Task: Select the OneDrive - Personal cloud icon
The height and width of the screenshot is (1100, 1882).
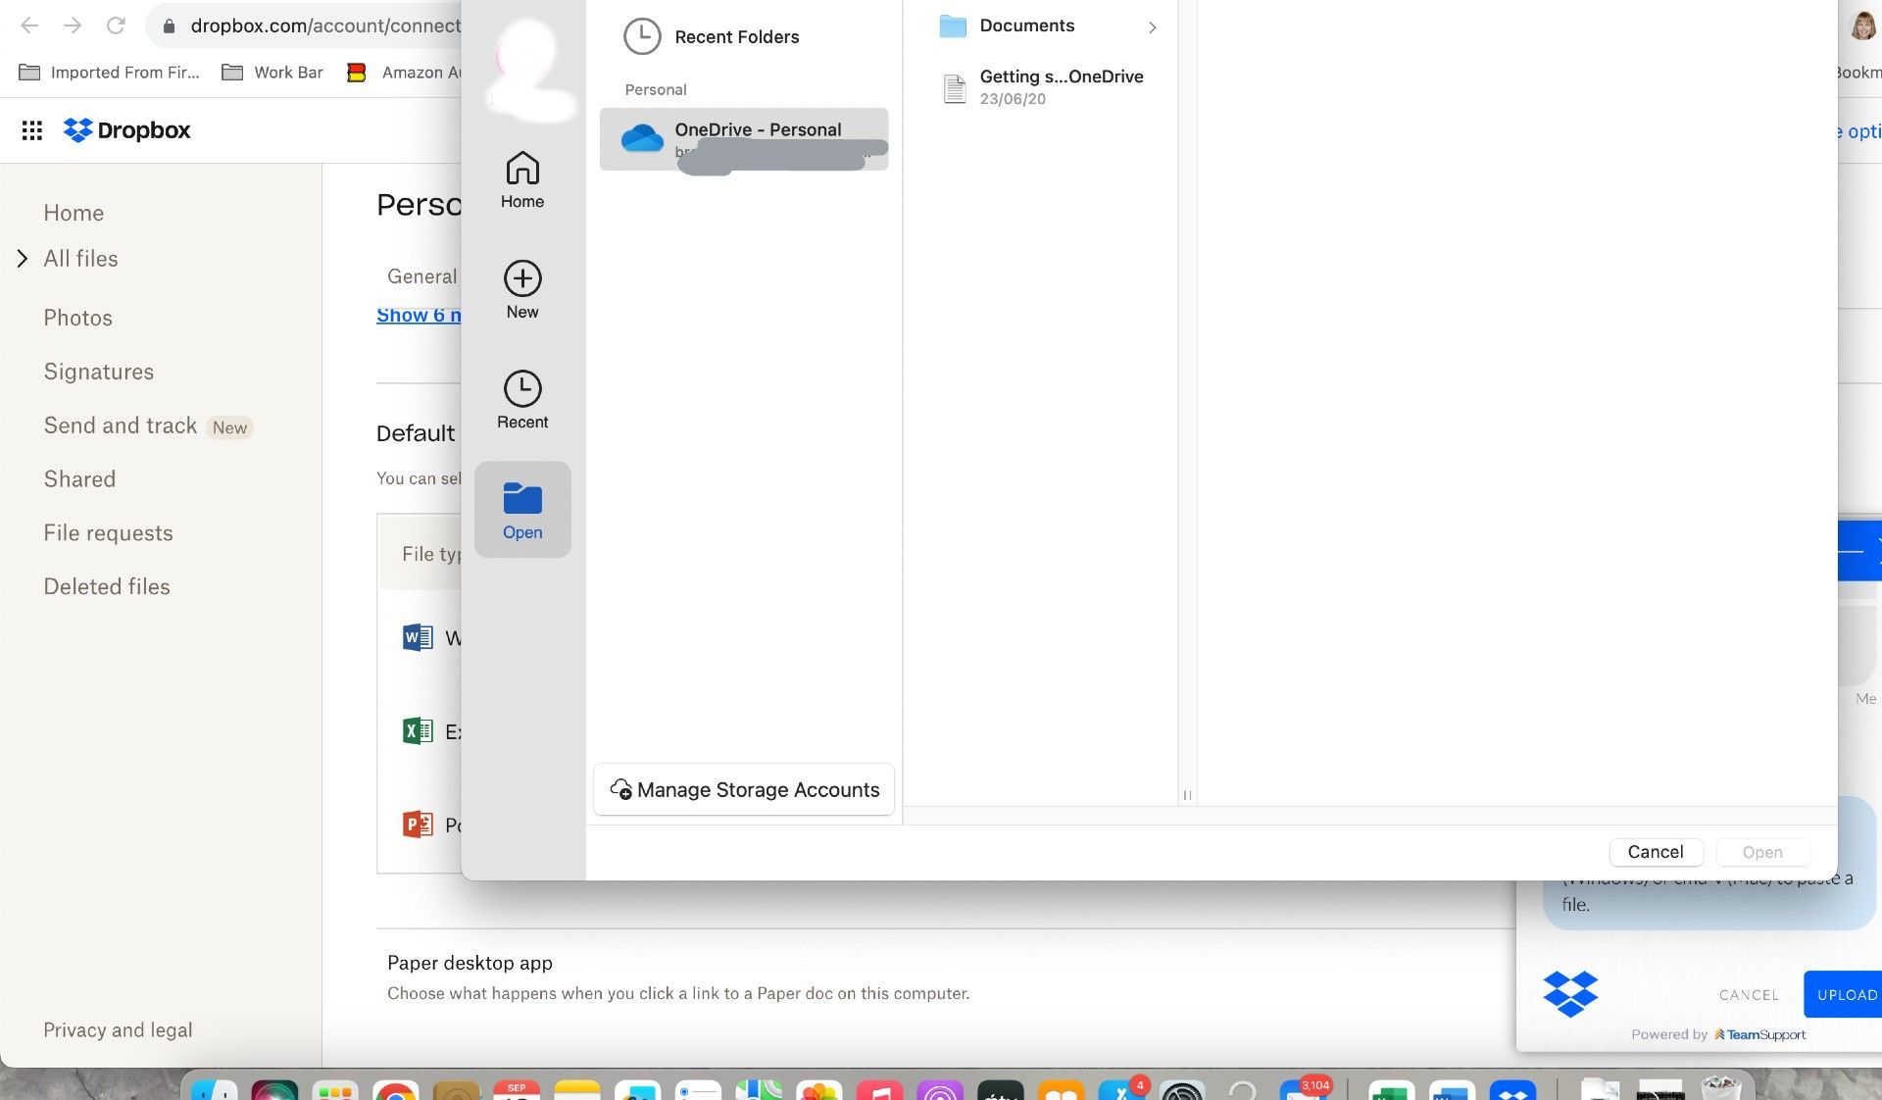Action: coord(642,139)
